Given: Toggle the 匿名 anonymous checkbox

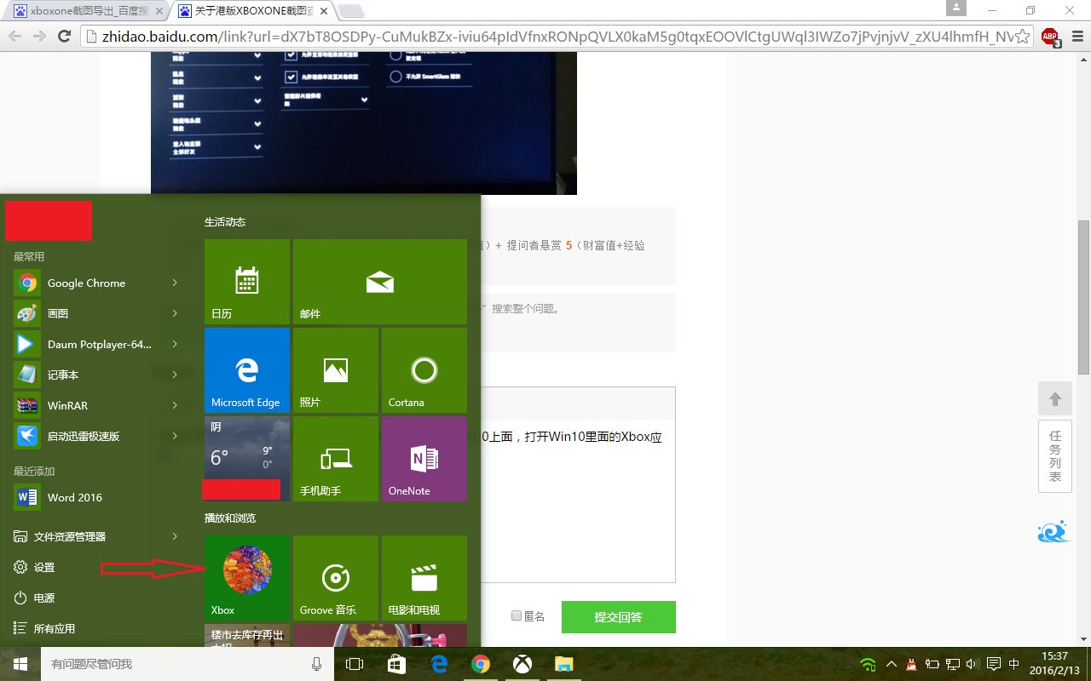Looking at the screenshot, I should (x=517, y=615).
